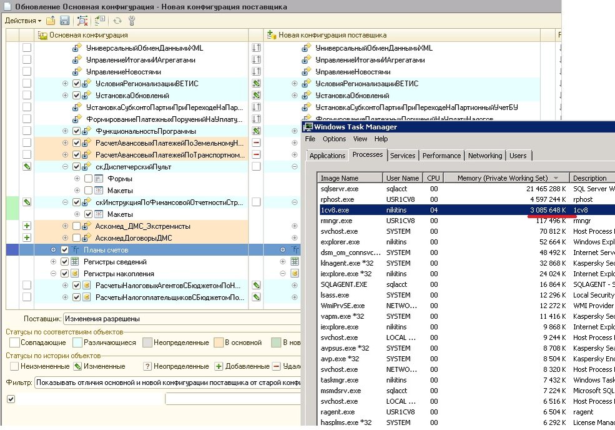Click green merge-mode icon for УстановкаОбновлений row
615x430 pixels.
256,95
